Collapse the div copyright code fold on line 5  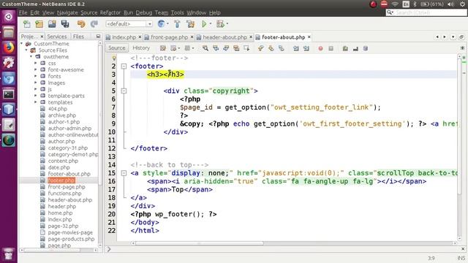[x=124, y=91]
